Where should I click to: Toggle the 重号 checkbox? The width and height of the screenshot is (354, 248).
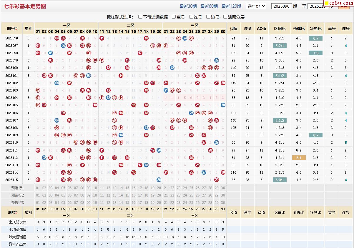point(174,17)
